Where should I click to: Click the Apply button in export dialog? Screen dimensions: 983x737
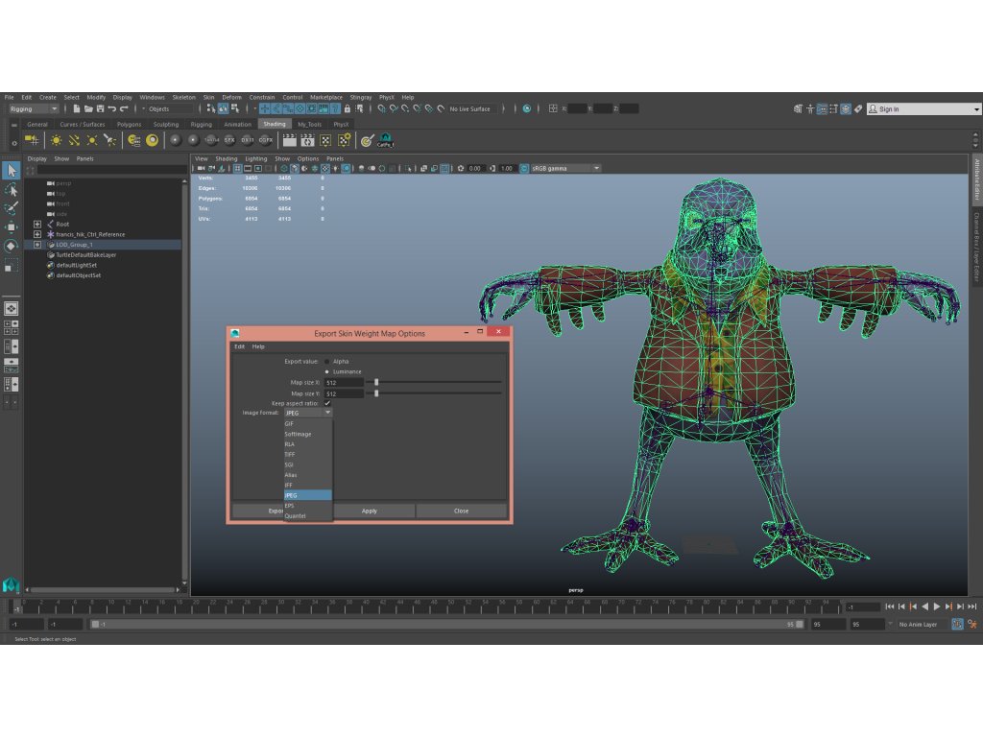coord(370,511)
